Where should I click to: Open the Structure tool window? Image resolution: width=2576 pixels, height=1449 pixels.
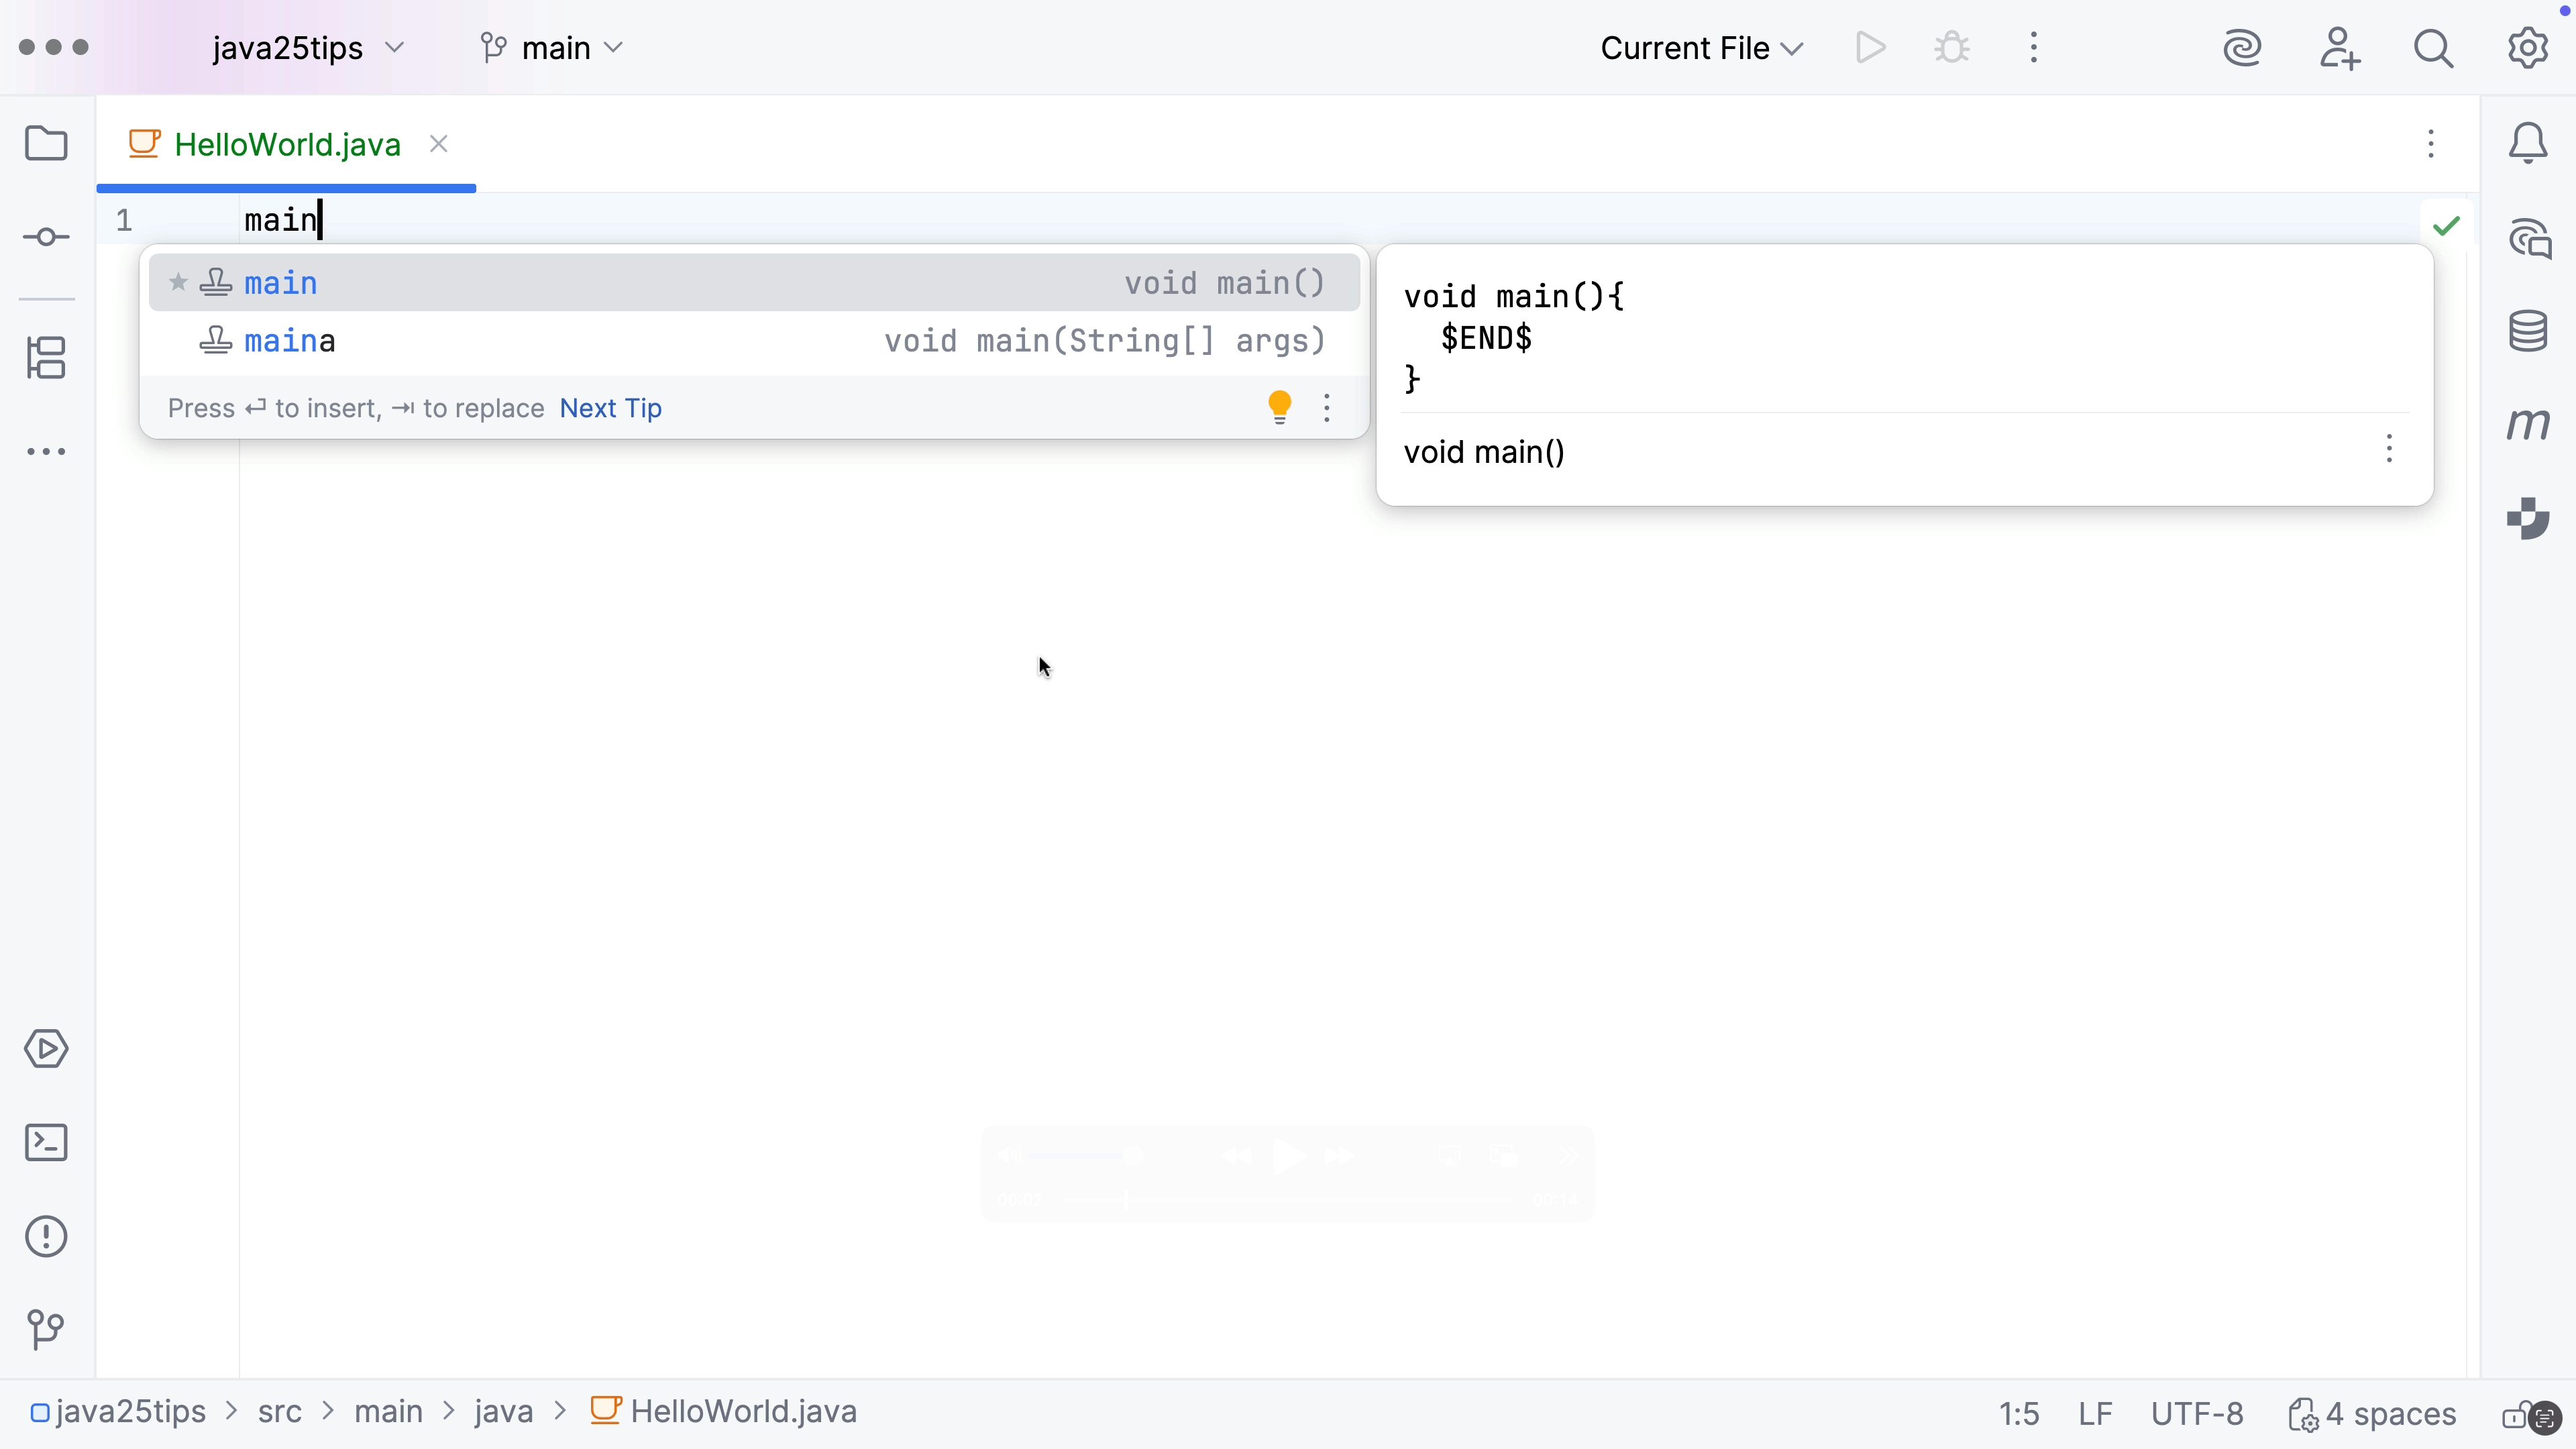point(46,358)
